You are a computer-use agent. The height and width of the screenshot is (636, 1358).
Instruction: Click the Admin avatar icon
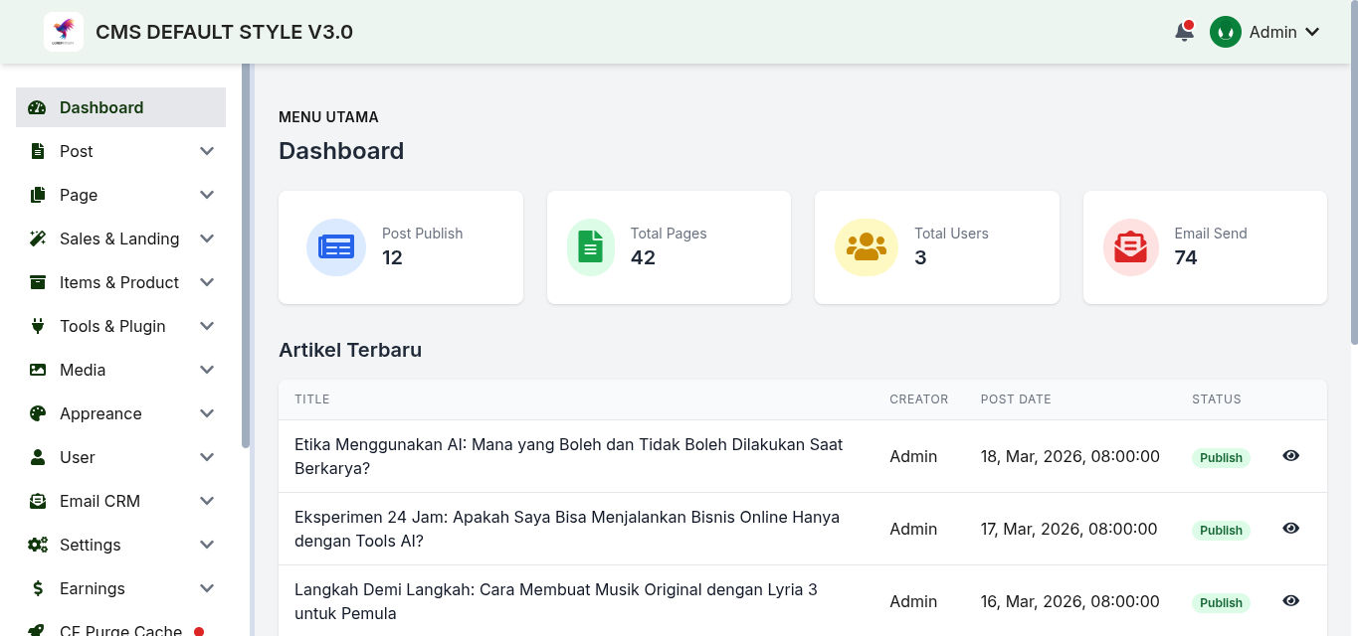pyautogui.click(x=1225, y=32)
